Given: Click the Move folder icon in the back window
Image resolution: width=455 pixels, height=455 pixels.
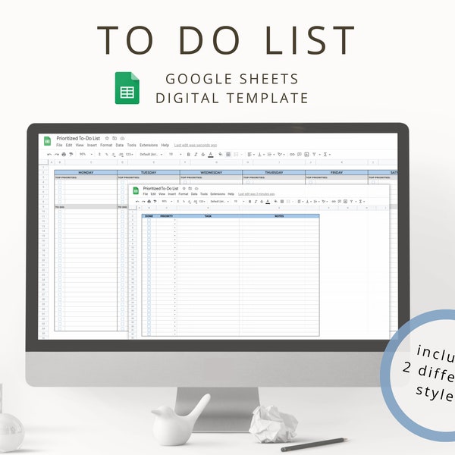Looking at the screenshot, I should pos(115,138).
